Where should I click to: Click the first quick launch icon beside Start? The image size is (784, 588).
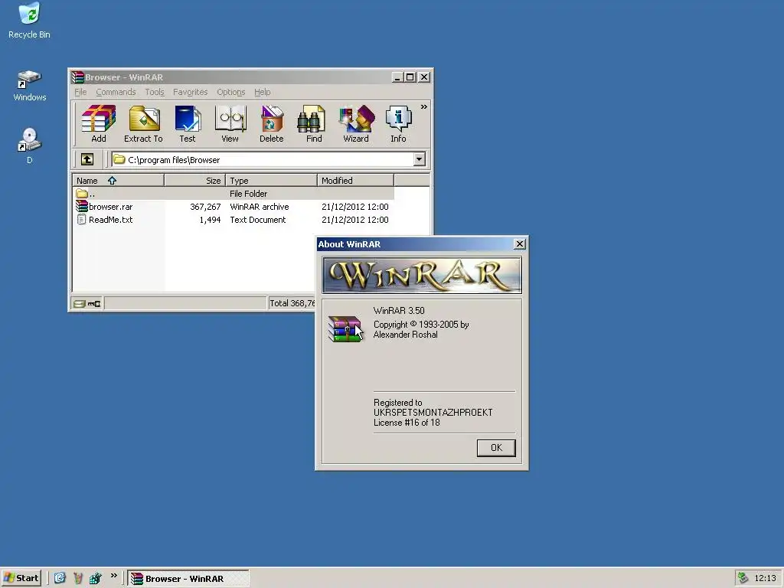(x=60, y=578)
